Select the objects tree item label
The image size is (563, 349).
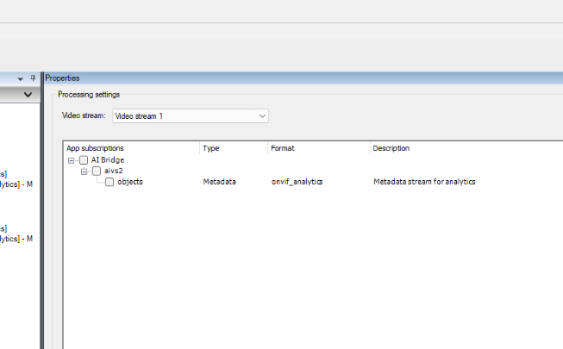click(x=130, y=182)
